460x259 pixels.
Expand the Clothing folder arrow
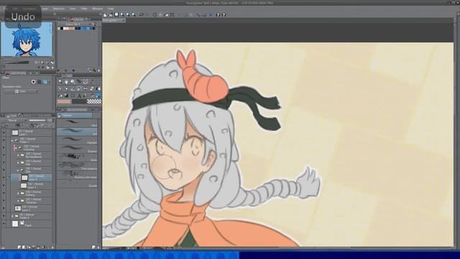pyautogui.click(x=18, y=194)
